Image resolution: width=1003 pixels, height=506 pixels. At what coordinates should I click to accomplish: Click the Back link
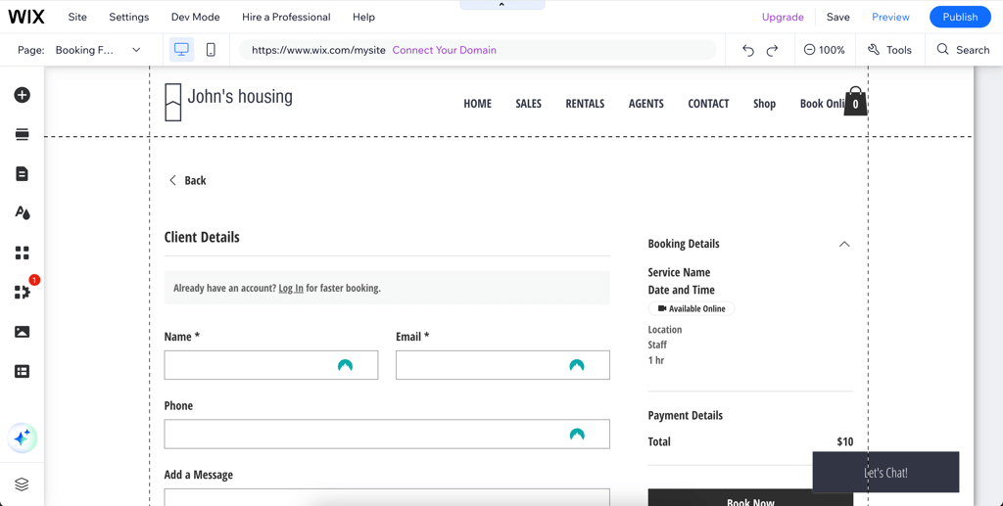(187, 180)
